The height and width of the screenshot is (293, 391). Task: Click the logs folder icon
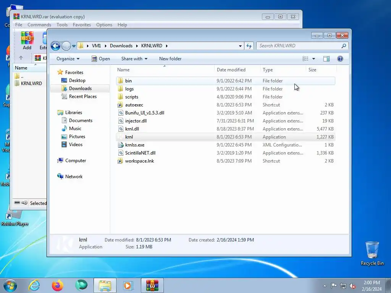point(120,89)
